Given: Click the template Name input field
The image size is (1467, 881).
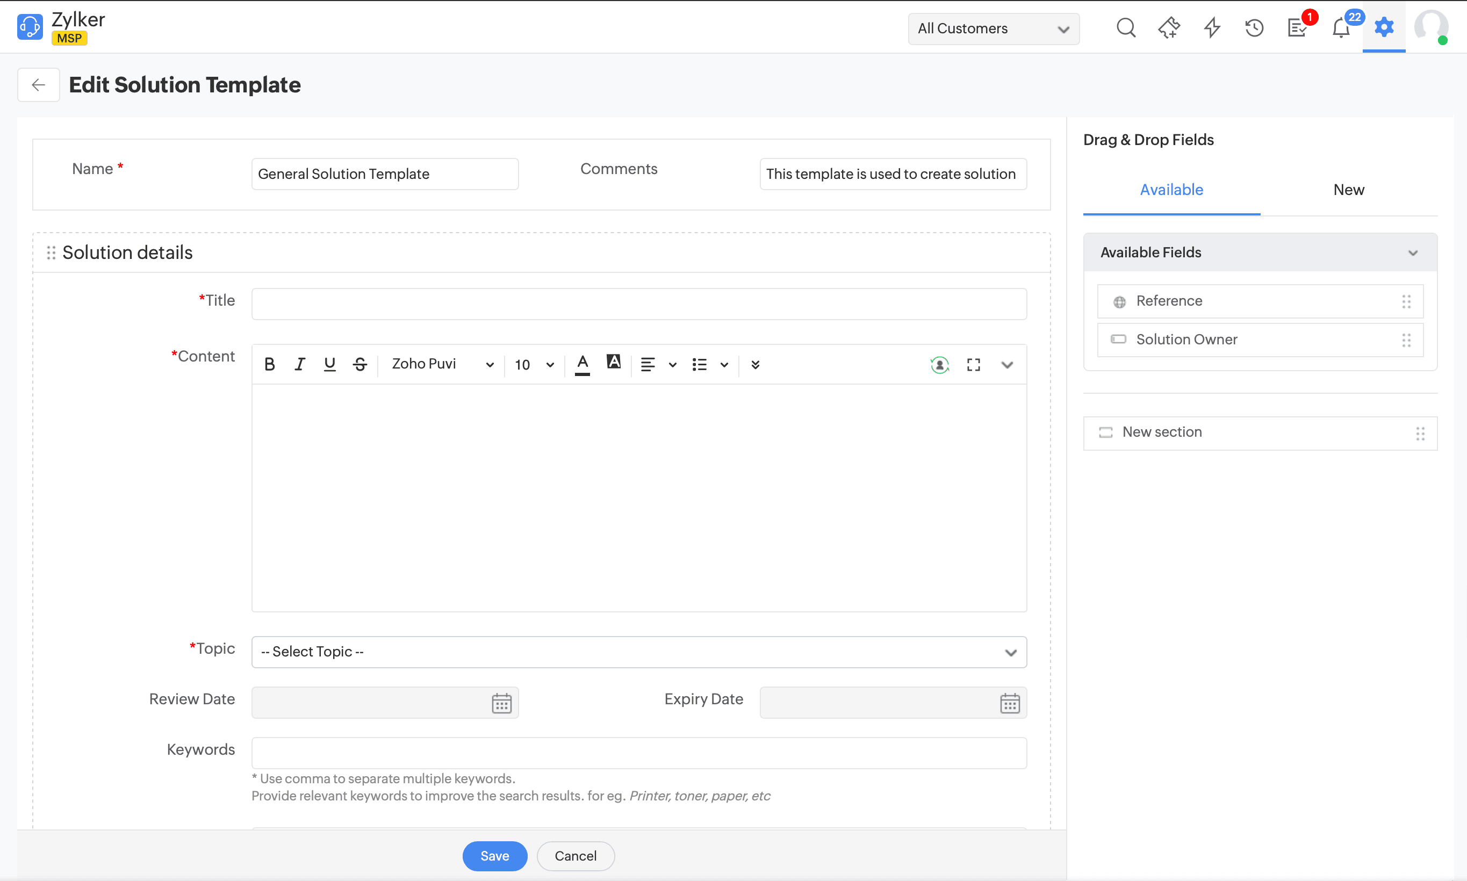Looking at the screenshot, I should click(x=385, y=174).
